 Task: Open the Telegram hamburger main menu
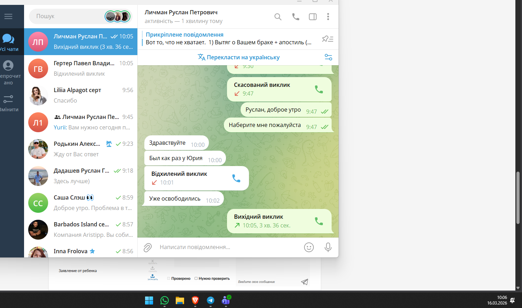pos(8,16)
